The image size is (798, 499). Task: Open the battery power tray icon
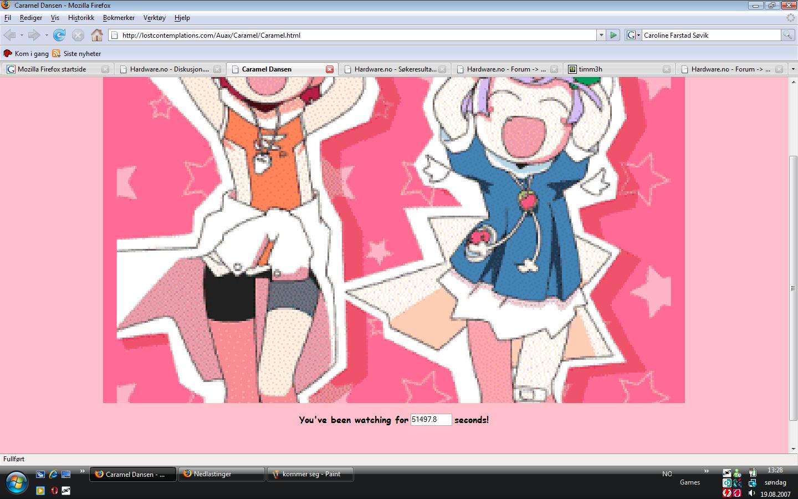point(752,473)
